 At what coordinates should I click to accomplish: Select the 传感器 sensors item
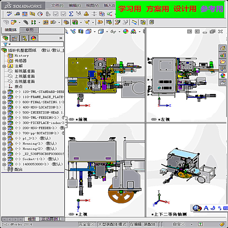[17, 61]
